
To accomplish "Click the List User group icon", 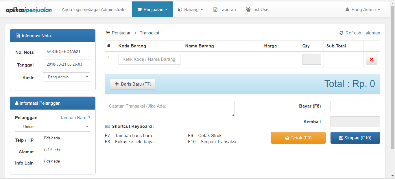I will click(x=248, y=9).
